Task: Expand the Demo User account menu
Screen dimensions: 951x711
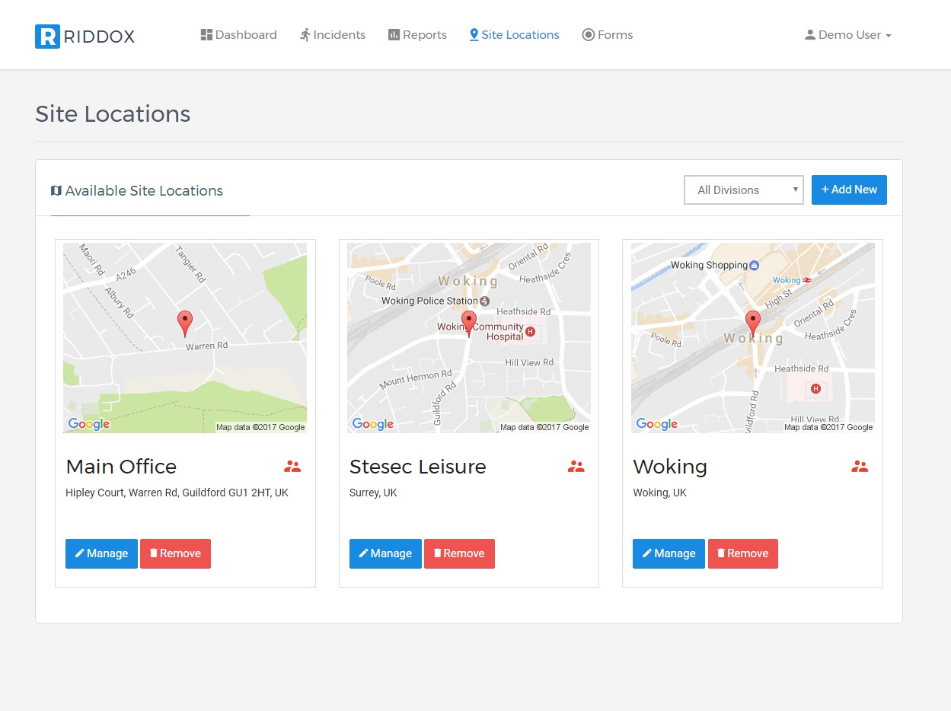Action: coord(847,35)
